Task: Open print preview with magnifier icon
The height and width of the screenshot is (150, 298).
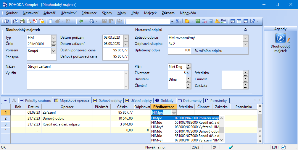Action: pyautogui.click(x=29, y=21)
